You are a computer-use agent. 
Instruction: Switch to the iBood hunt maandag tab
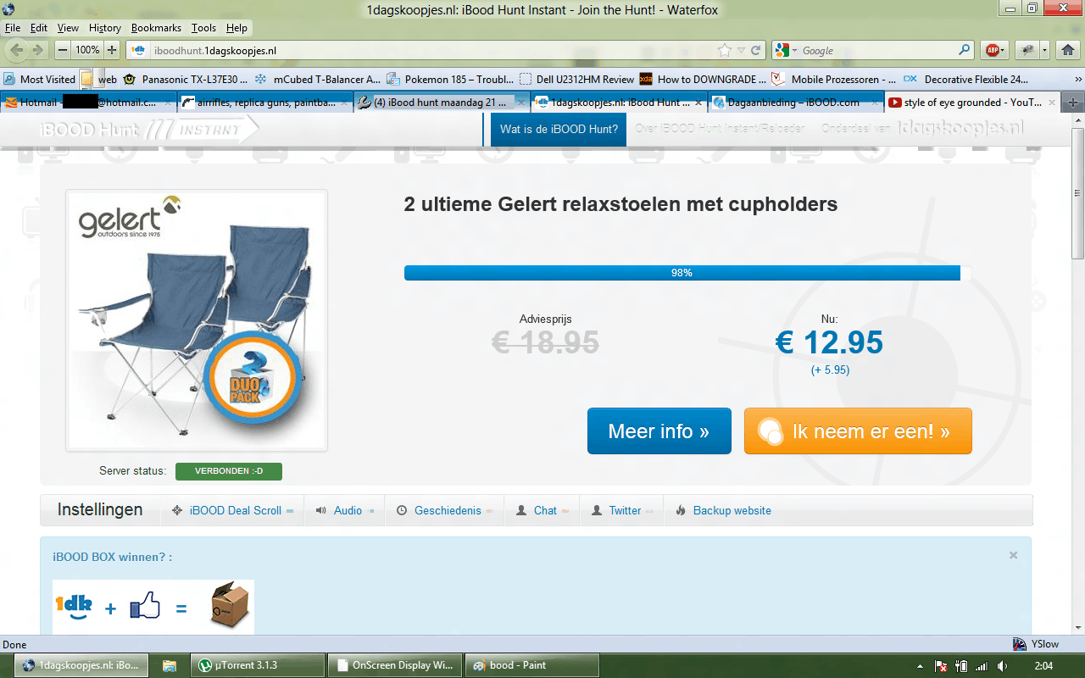(440, 103)
